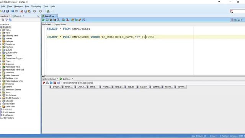245x138 pixels.
Task: Click the Explain Plan toolbar icon
Action: click(x=51, y=20)
